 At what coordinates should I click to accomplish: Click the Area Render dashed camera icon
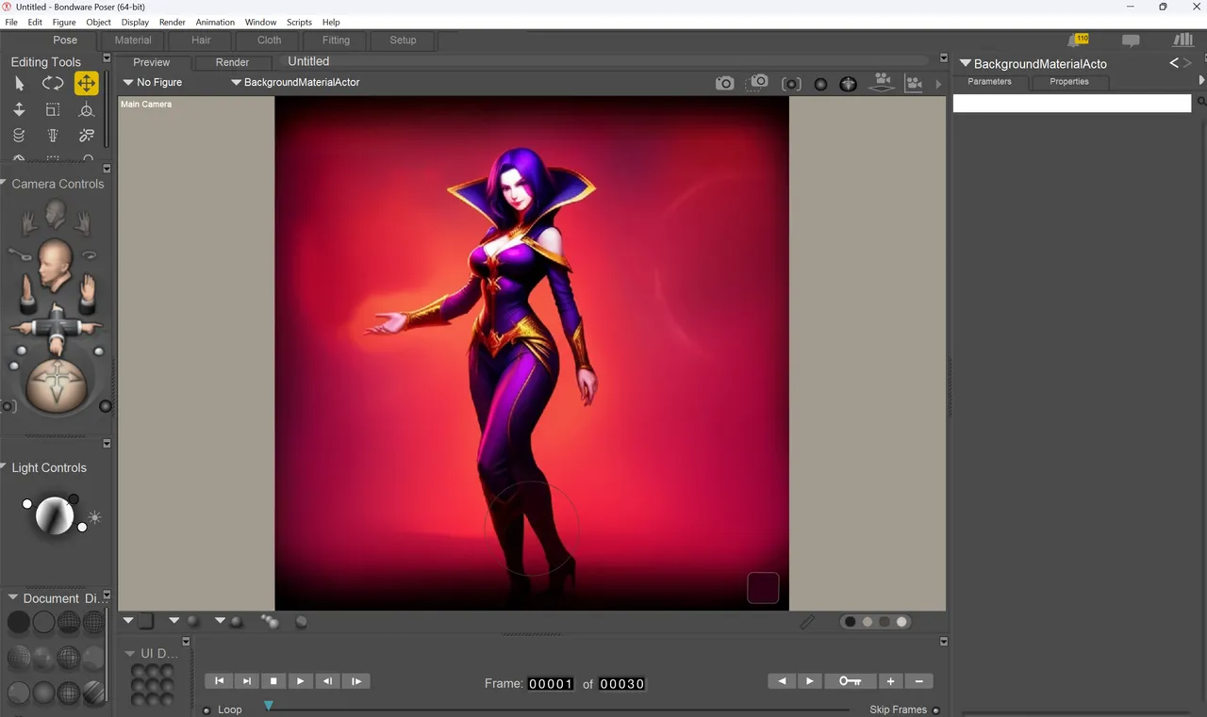(x=757, y=83)
